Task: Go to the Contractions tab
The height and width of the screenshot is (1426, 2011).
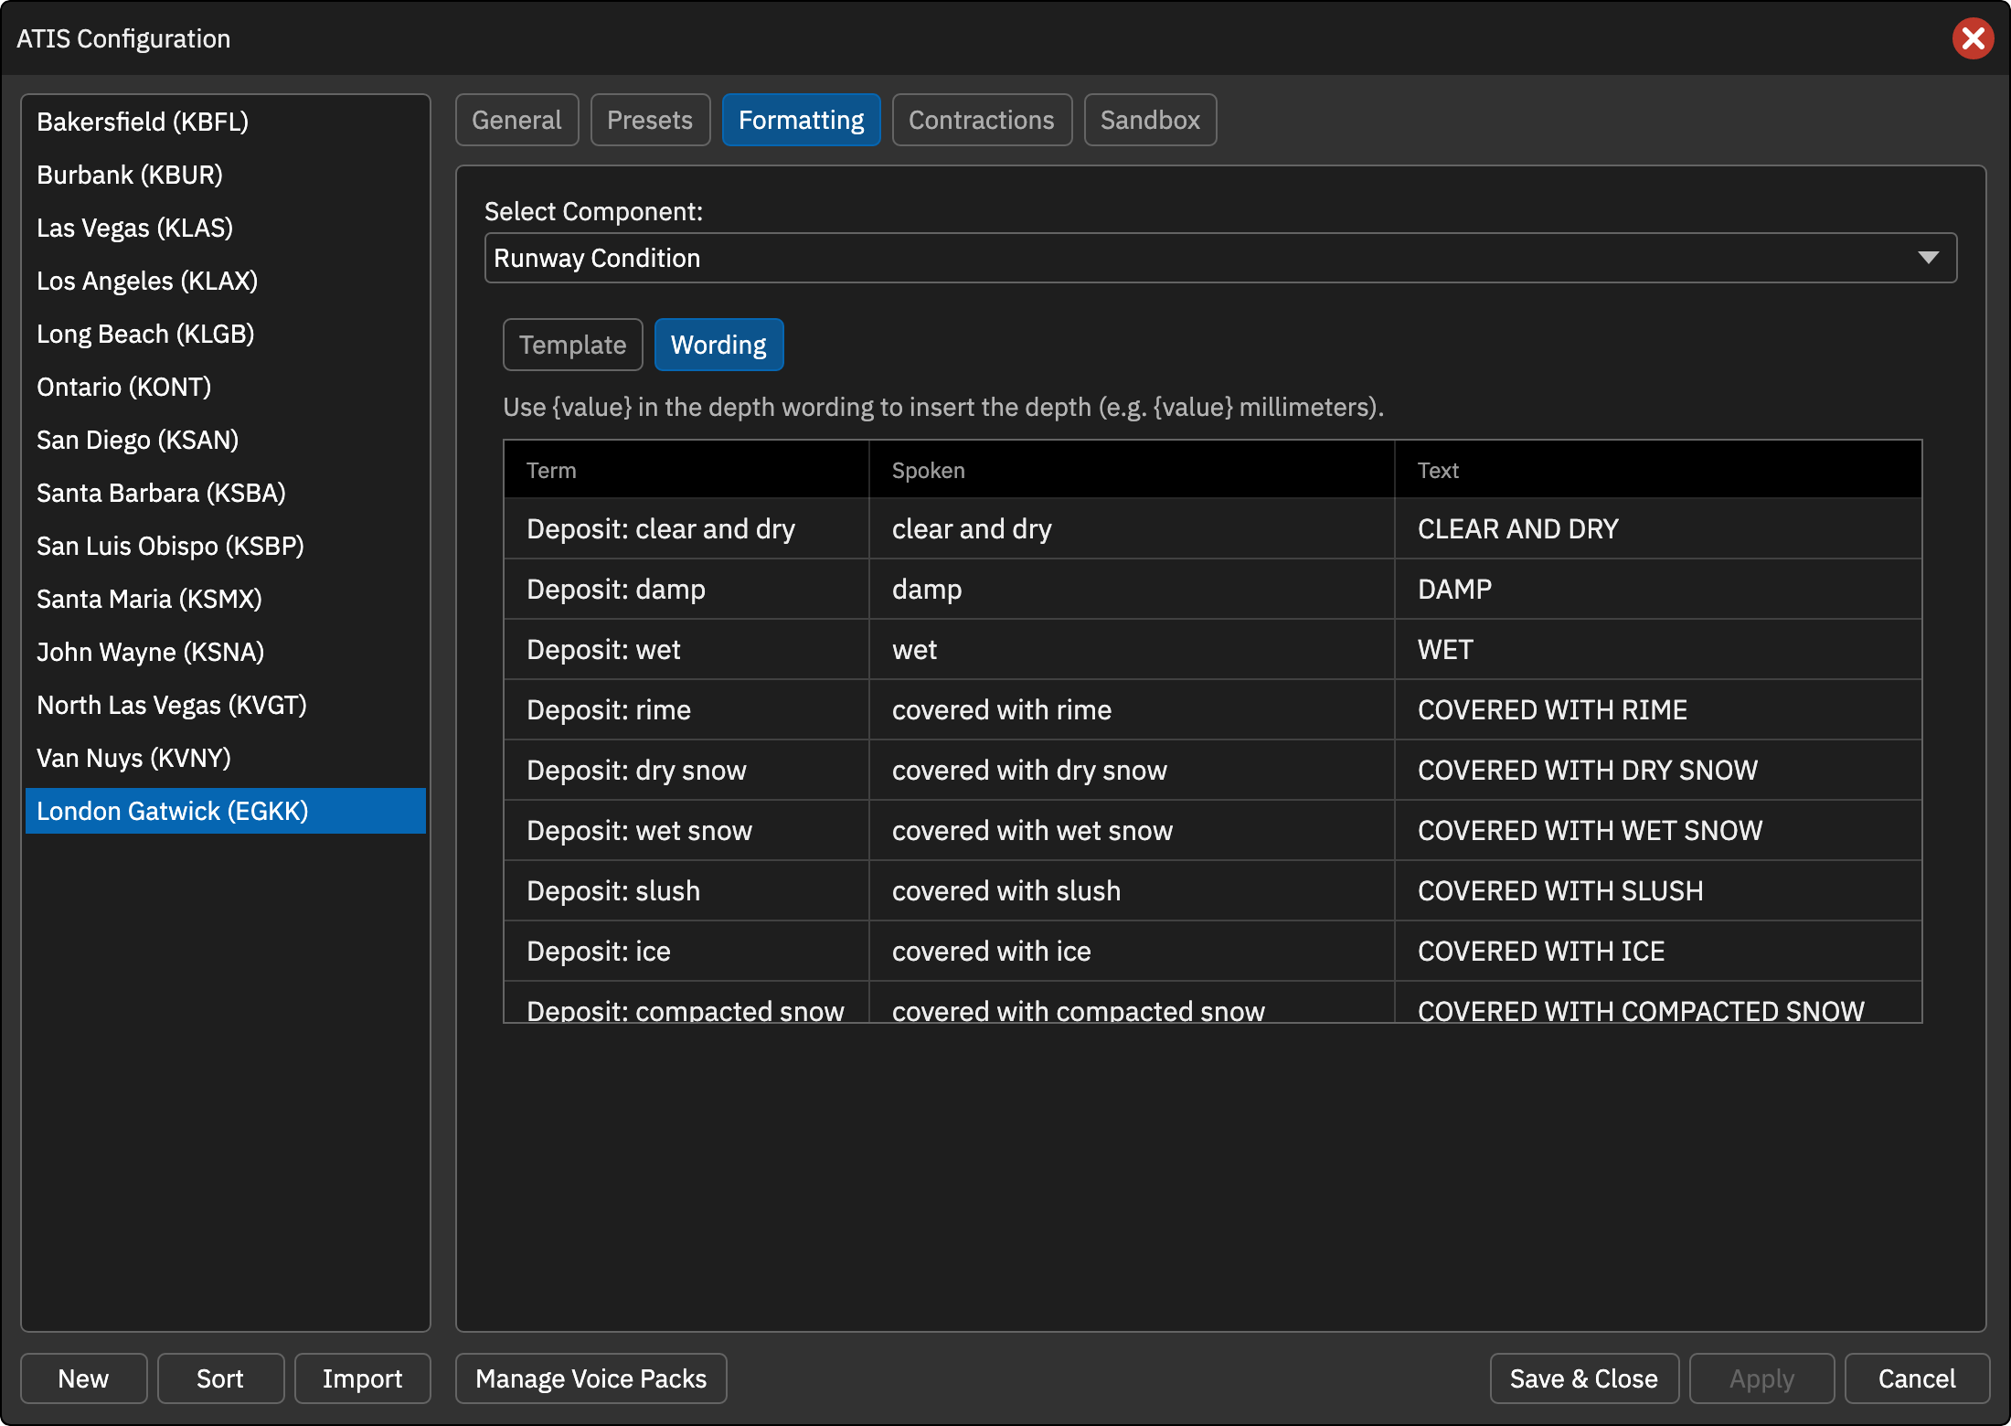Action: (982, 120)
